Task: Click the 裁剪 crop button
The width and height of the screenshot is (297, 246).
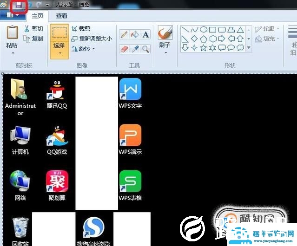Action: pos(81,29)
